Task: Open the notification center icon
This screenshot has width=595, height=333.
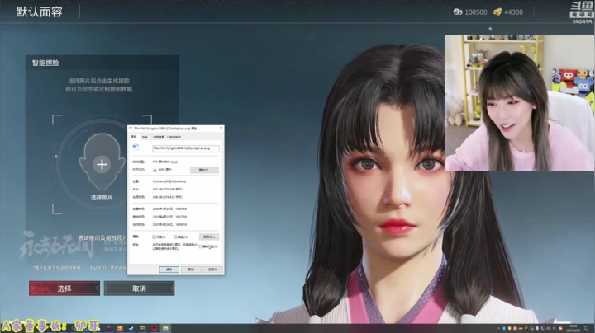Action: click(586, 328)
